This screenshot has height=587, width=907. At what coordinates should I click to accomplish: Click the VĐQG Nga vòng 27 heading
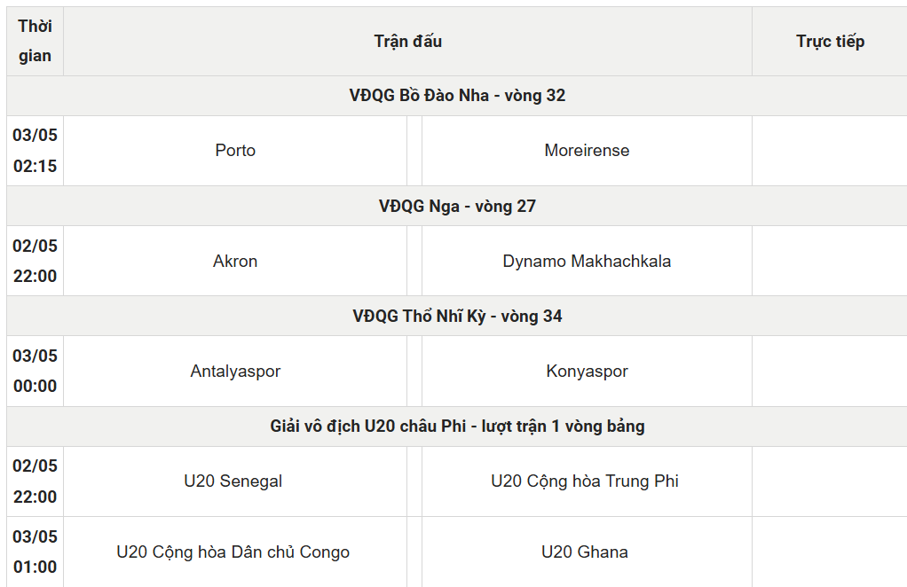tap(457, 207)
